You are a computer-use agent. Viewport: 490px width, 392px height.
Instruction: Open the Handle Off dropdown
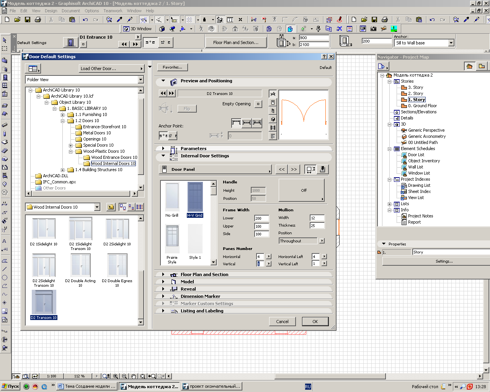[301, 190]
